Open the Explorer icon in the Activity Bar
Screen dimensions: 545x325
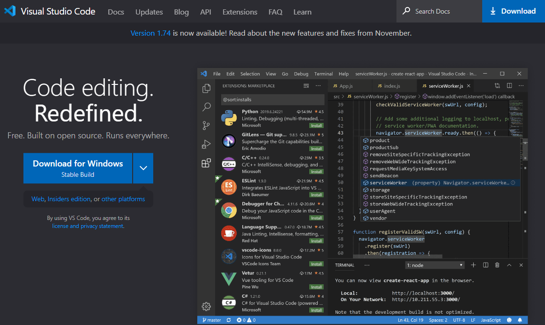tap(206, 88)
